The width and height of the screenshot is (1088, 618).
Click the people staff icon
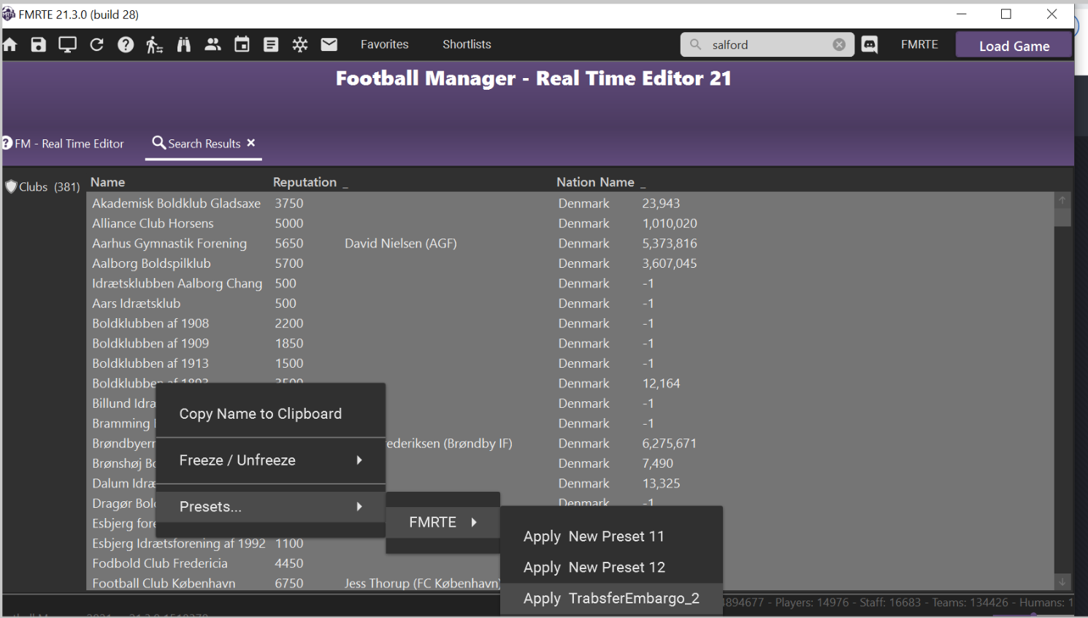click(212, 45)
